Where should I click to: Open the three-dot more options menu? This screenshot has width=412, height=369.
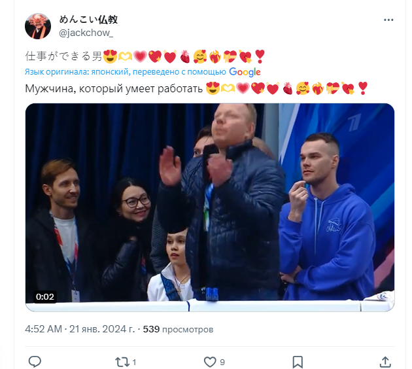(x=388, y=20)
